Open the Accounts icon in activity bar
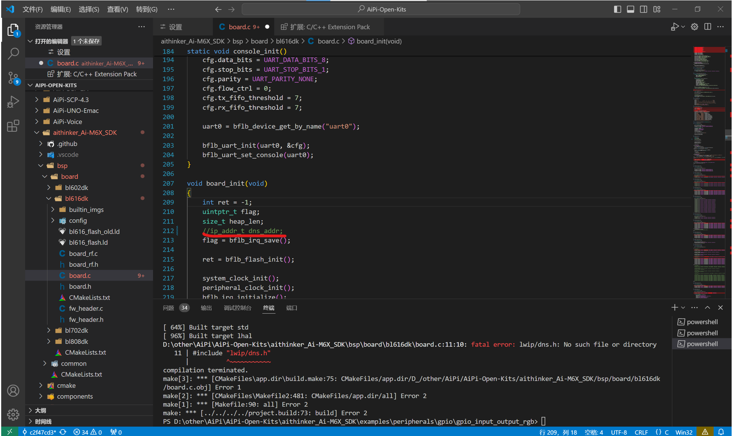Screen dimensions: 734x436 click(13, 391)
